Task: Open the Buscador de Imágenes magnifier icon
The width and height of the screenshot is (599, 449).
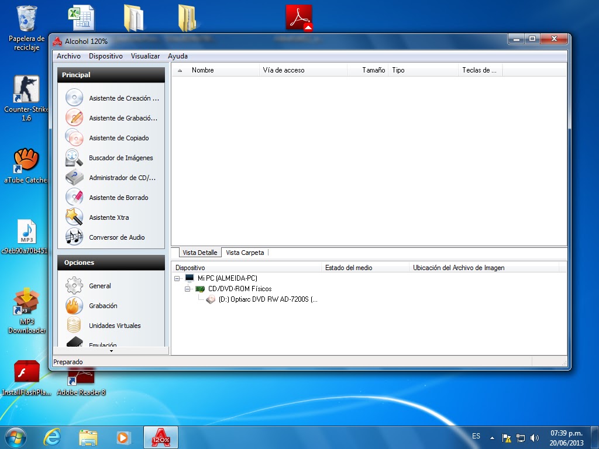Action: [74, 157]
